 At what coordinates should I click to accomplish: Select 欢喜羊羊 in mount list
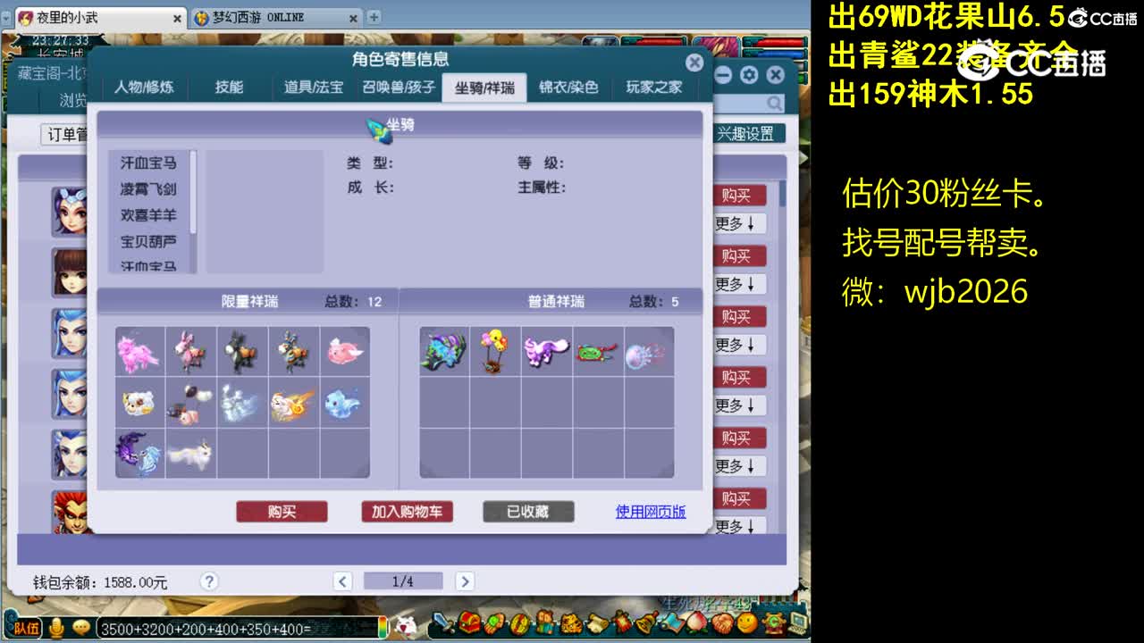click(x=148, y=215)
